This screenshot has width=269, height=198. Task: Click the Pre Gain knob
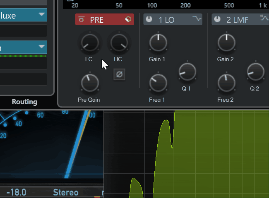point(89,83)
